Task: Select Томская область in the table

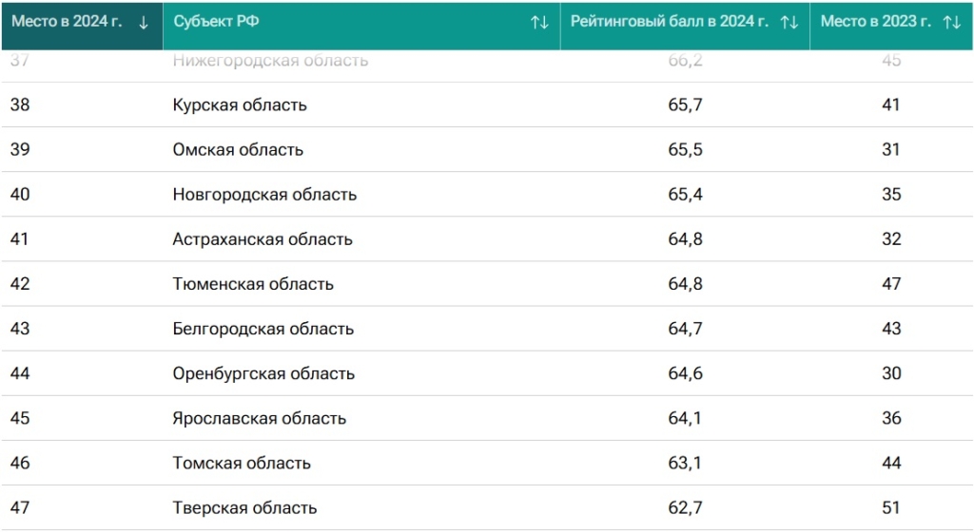Action: [x=242, y=464]
